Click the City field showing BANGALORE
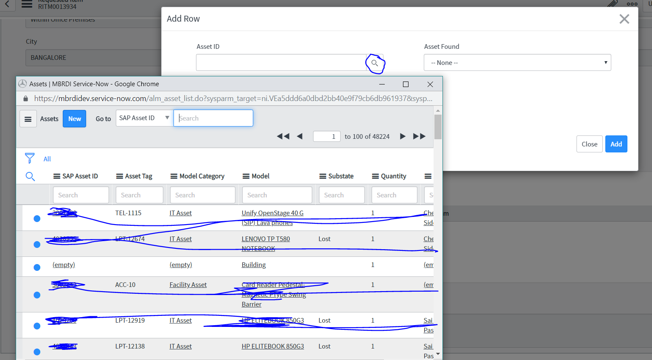 [x=93, y=58]
